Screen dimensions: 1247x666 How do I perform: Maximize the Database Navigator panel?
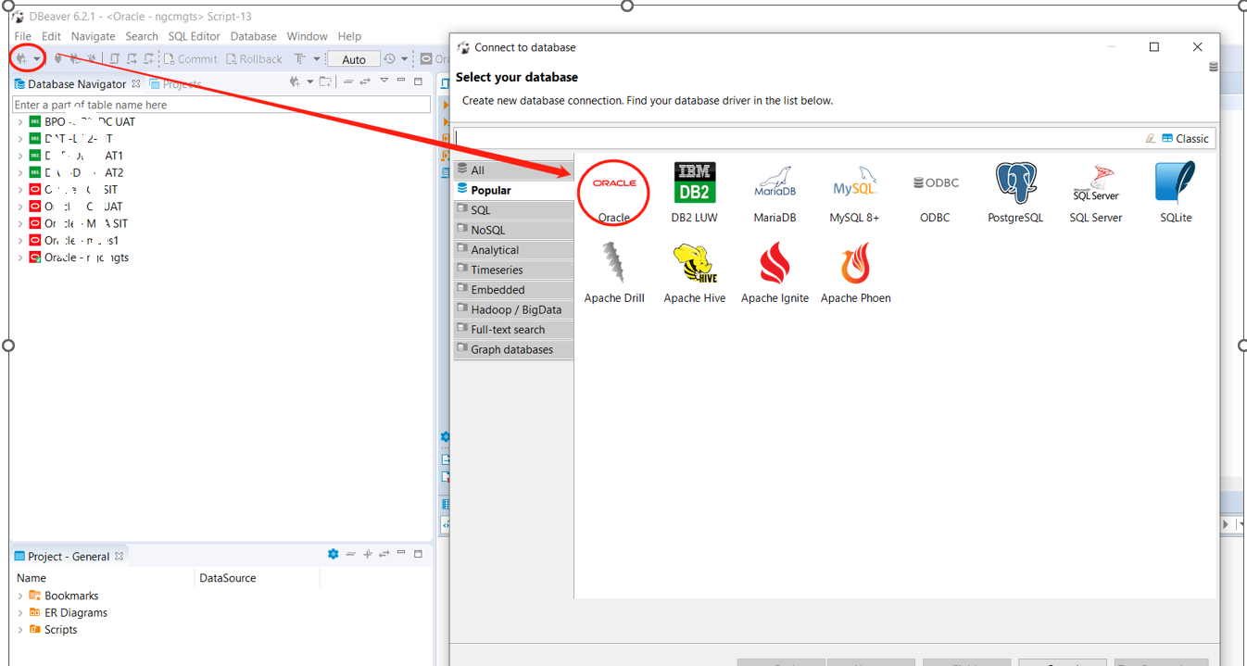[x=418, y=82]
